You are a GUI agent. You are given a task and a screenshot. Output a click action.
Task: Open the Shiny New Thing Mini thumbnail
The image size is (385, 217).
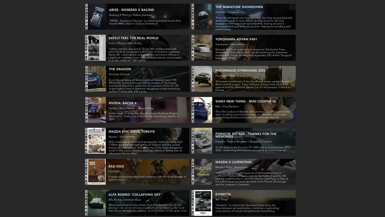point(203,110)
